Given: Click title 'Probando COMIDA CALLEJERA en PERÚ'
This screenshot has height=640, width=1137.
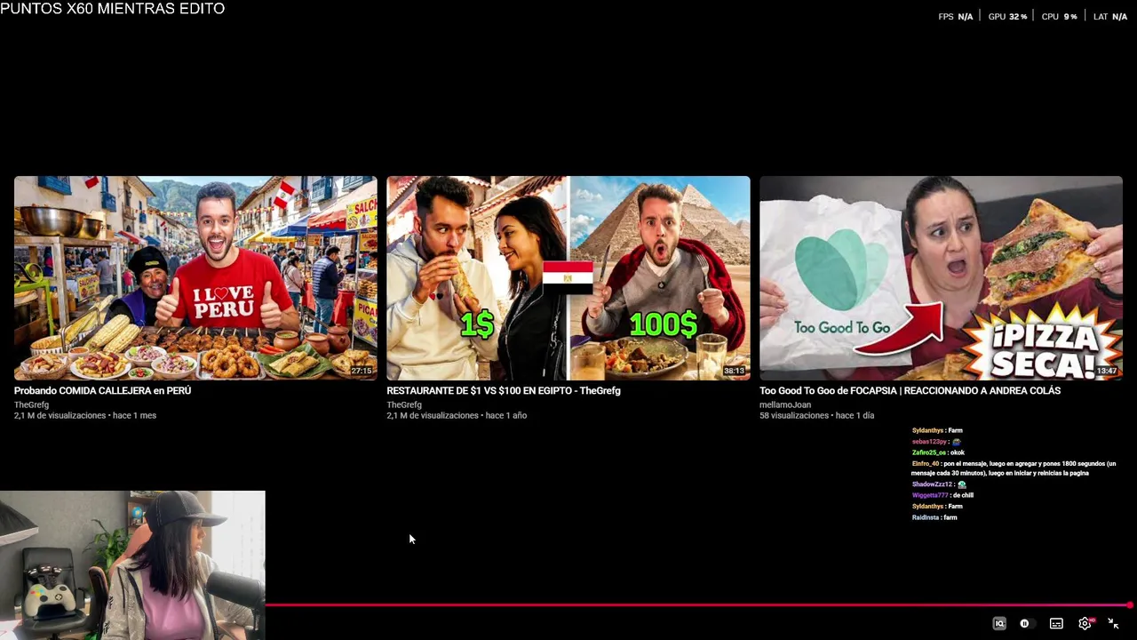Looking at the screenshot, I should pos(102,390).
